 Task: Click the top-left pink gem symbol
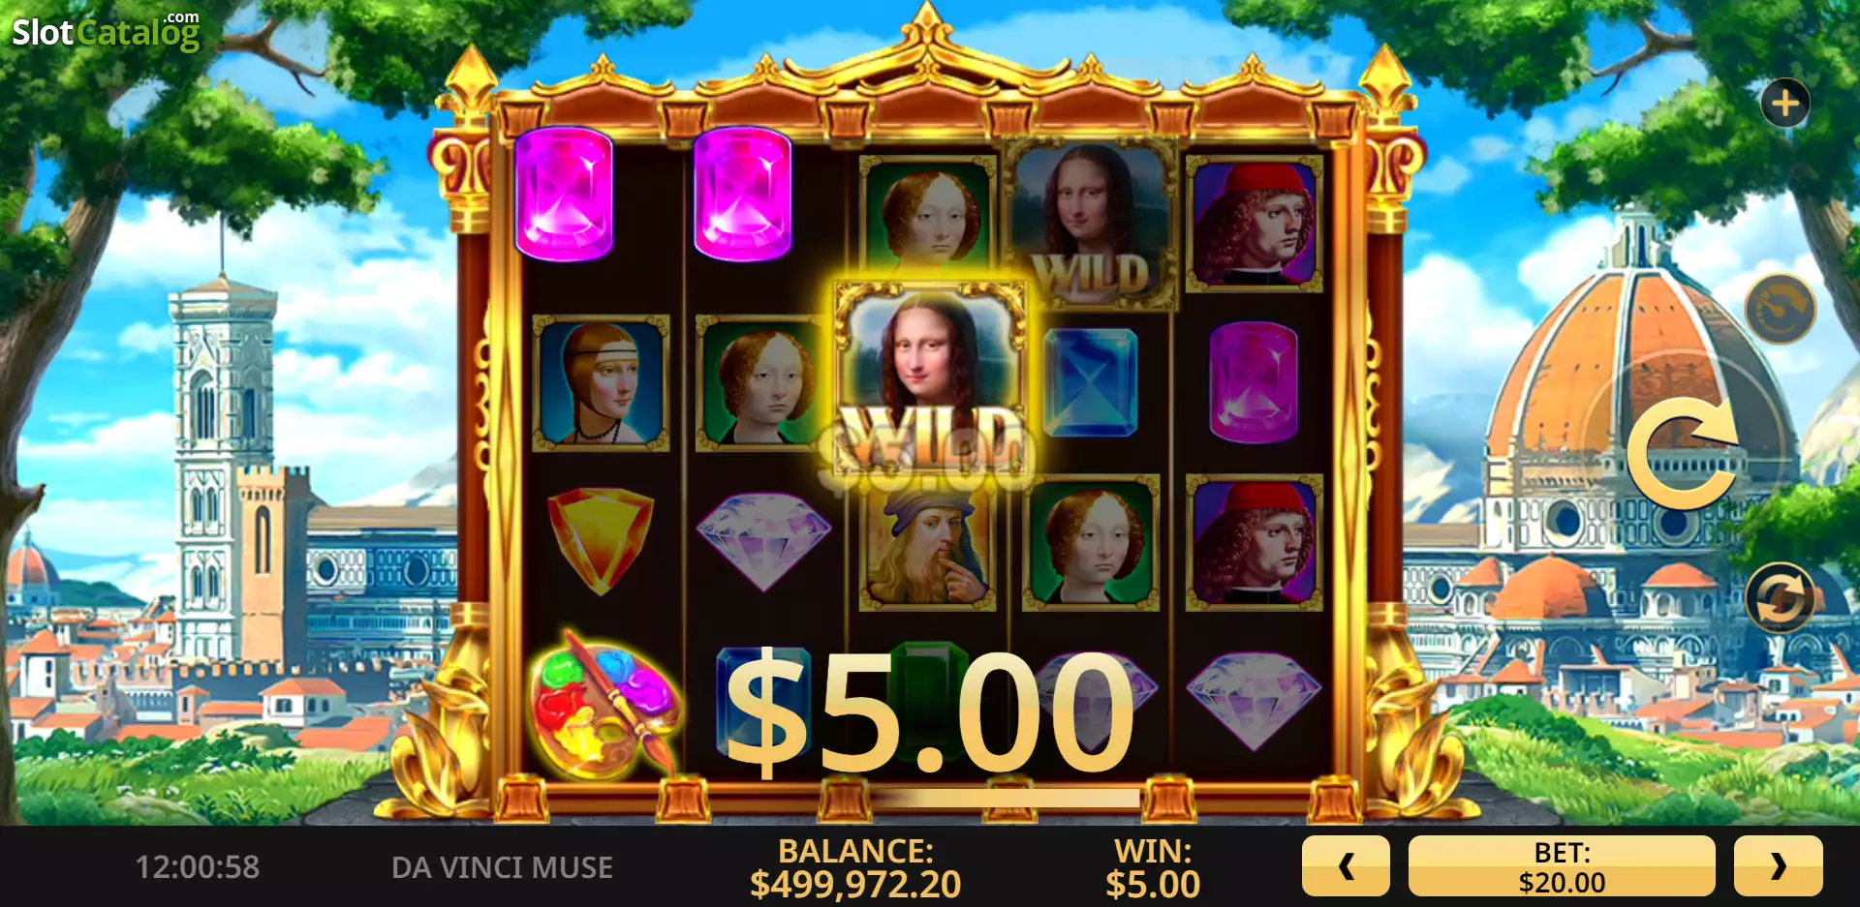564,194
